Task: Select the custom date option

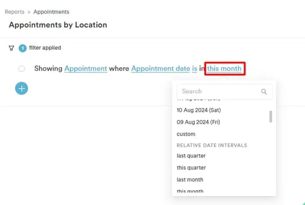Action: pos(186,134)
